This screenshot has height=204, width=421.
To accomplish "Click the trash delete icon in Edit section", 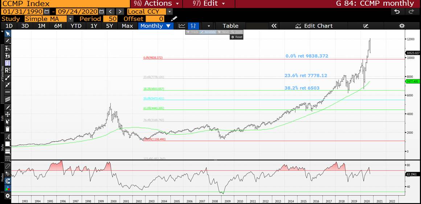I will 8,129.
